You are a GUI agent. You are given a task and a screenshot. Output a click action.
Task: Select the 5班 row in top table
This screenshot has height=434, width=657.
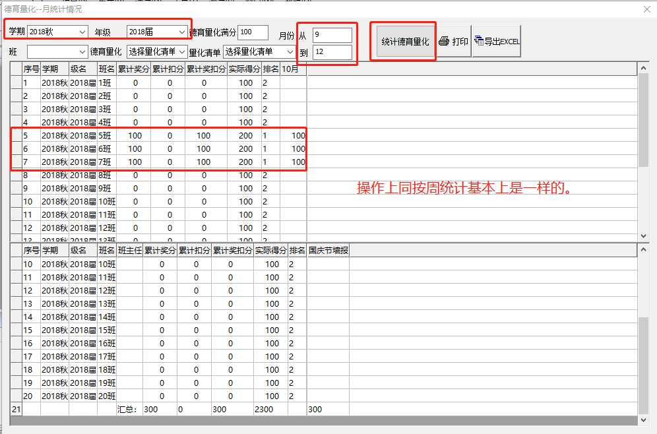tap(106, 136)
